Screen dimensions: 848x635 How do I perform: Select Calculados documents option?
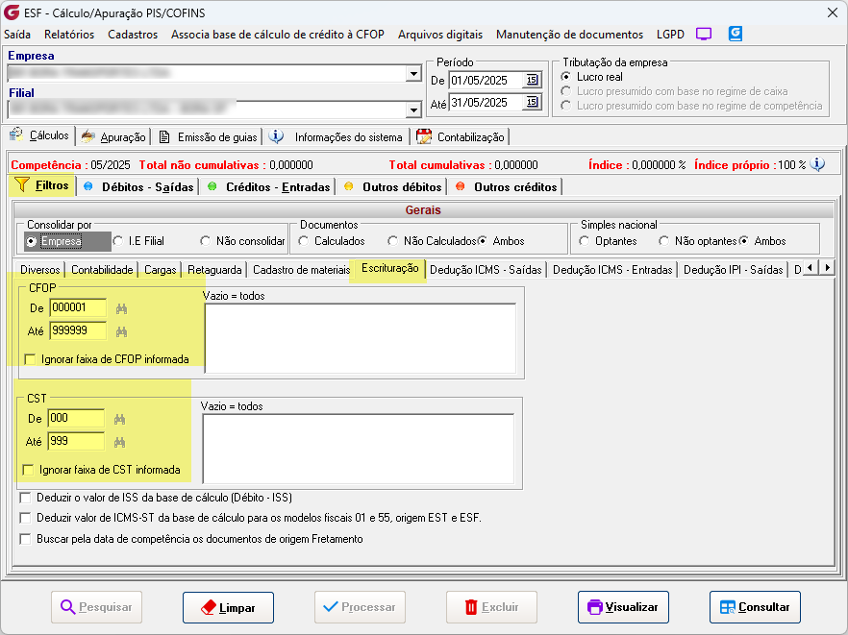click(x=332, y=241)
